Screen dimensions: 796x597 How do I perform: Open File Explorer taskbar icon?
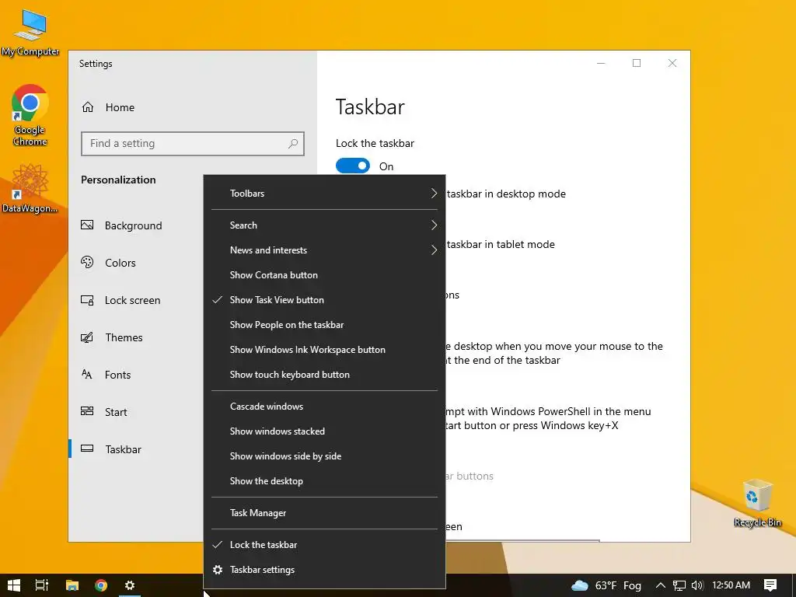(72, 585)
